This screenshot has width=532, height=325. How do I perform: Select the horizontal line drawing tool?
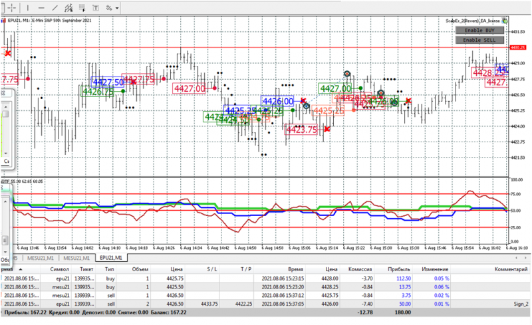pyautogui.click(x=41, y=7)
